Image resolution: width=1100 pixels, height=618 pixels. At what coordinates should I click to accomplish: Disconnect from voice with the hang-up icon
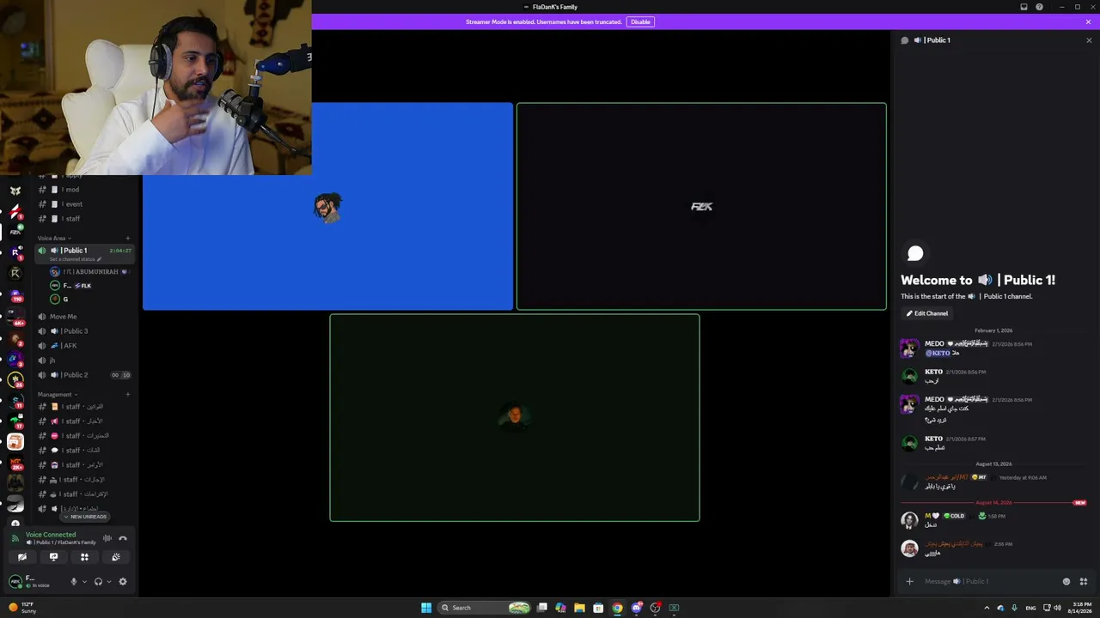click(123, 538)
